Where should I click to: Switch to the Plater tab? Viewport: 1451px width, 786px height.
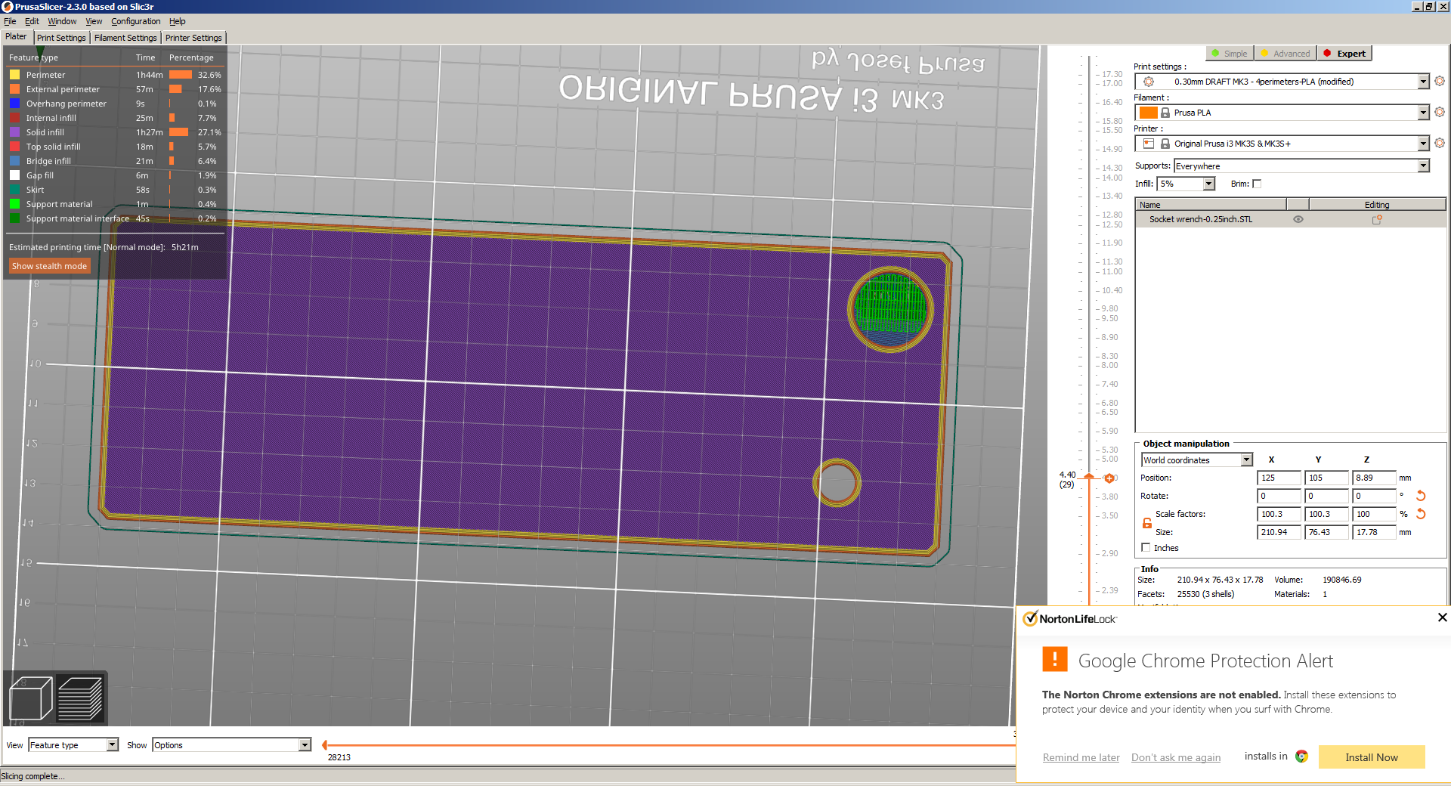[16, 37]
